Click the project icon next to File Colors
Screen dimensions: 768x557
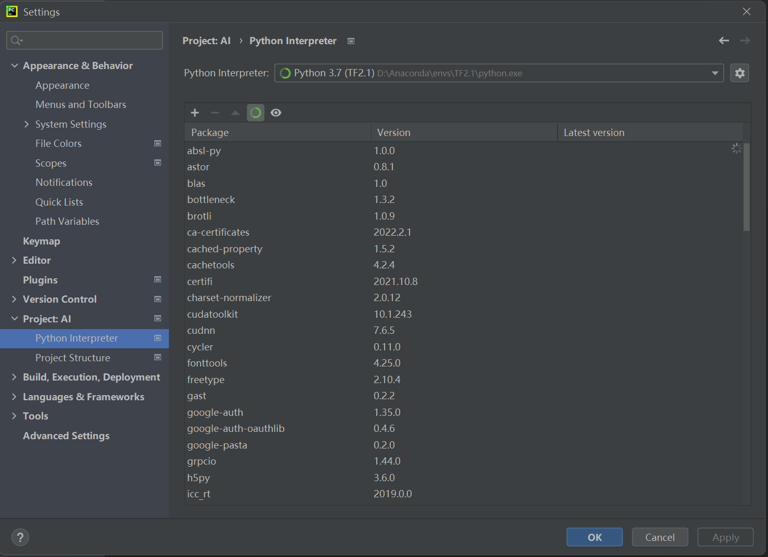[157, 143]
